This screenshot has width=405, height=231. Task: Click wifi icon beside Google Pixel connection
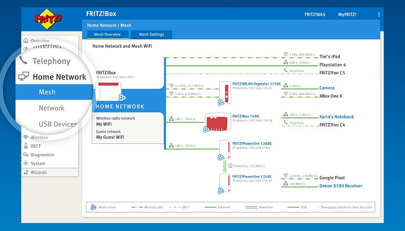(x=286, y=175)
